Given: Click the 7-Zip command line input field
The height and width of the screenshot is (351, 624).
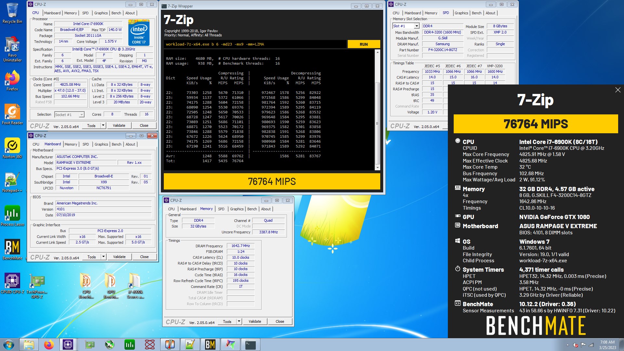Looking at the screenshot, I should coord(255,44).
